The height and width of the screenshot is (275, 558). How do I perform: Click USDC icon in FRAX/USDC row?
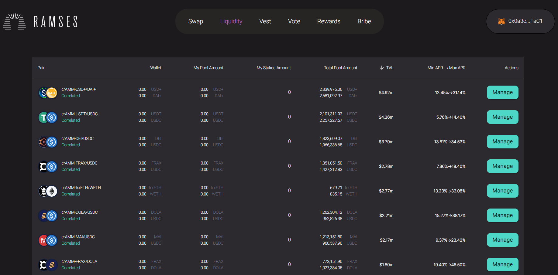click(52, 166)
